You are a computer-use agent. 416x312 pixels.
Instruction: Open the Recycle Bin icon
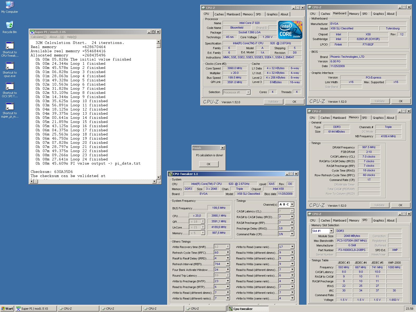[10, 27]
